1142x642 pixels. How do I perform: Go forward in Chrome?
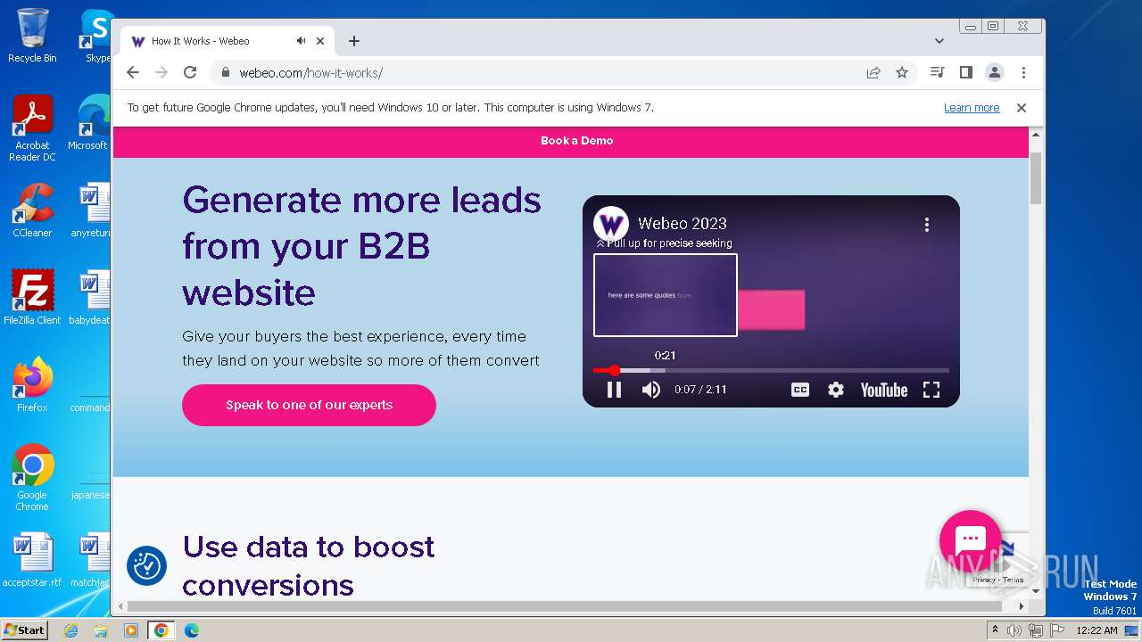click(x=161, y=73)
